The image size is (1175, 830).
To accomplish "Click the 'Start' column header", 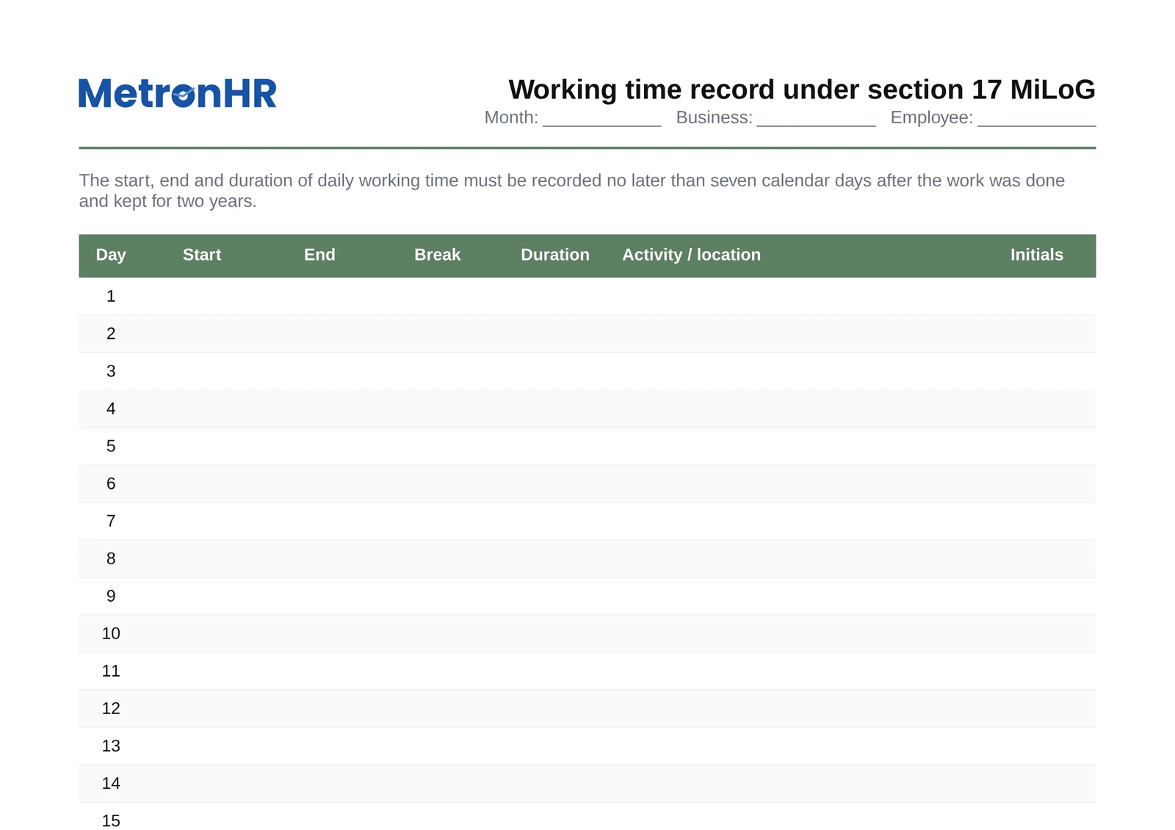I will [x=202, y=255].
